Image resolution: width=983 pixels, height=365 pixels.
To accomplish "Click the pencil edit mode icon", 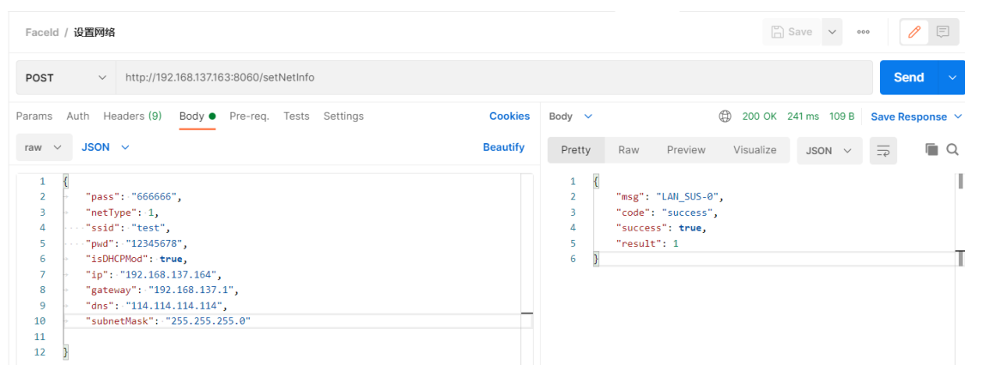I will [914, 32].
